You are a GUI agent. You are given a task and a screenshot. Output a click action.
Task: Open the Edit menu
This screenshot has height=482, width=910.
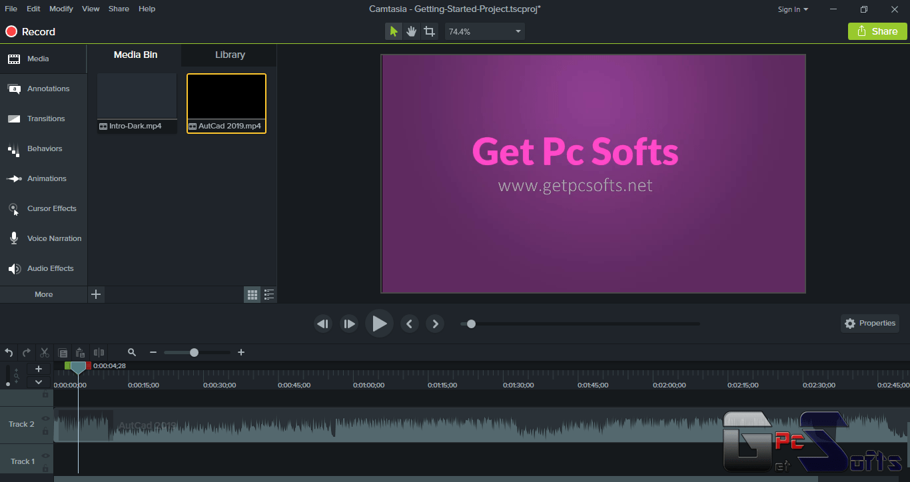coord(34,9)
